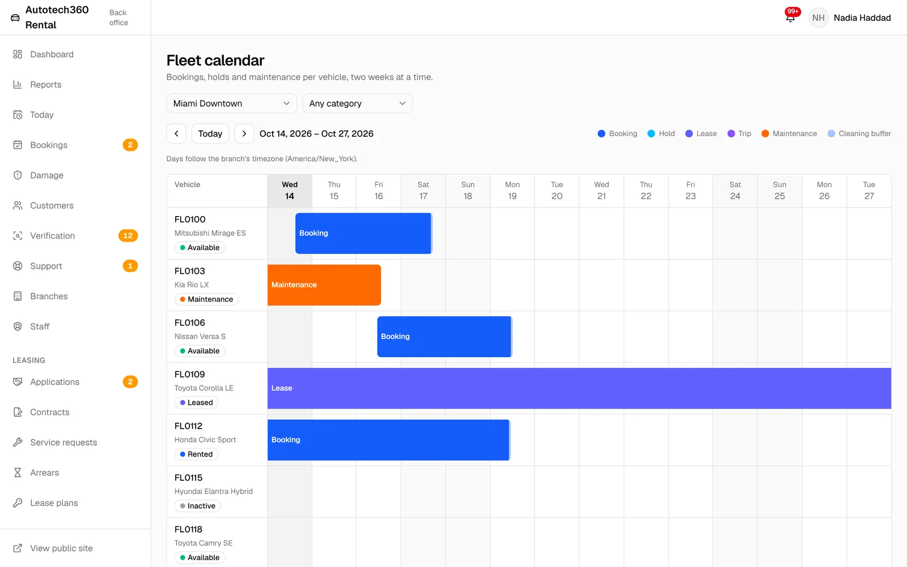The height and width of the screenshot is (567, 907).
Task: Click the Bookings calendar-check icon
Action: (x=18, y=145)
